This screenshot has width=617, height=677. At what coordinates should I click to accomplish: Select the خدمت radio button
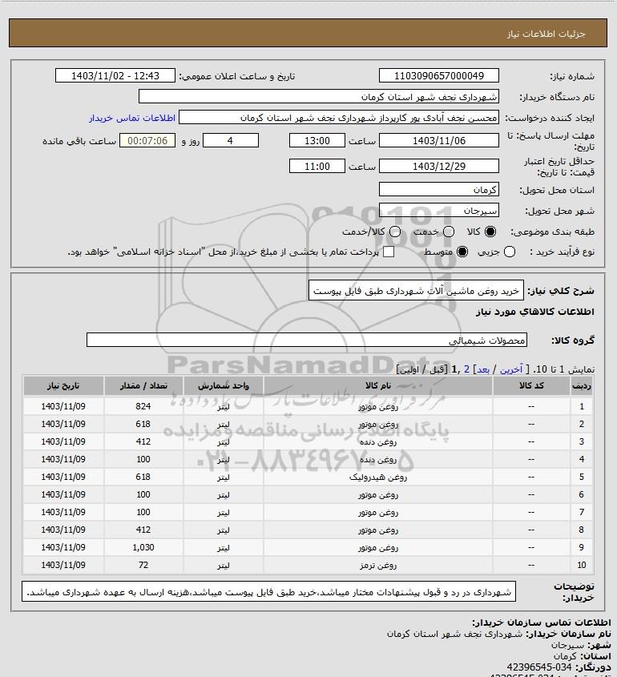(x=449, y=232)
